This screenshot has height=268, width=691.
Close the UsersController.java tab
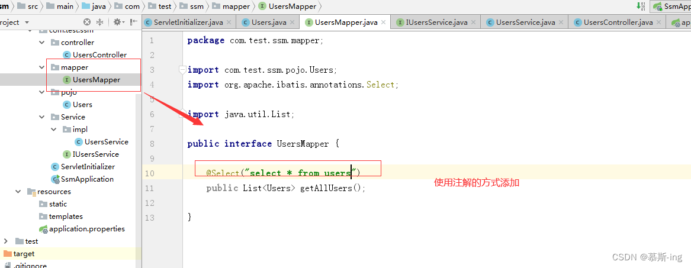pyautogui.click(x=659, y=22)
